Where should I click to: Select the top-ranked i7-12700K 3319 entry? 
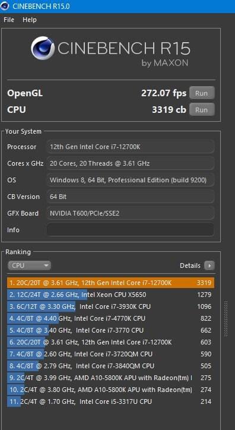pos(110,283)
